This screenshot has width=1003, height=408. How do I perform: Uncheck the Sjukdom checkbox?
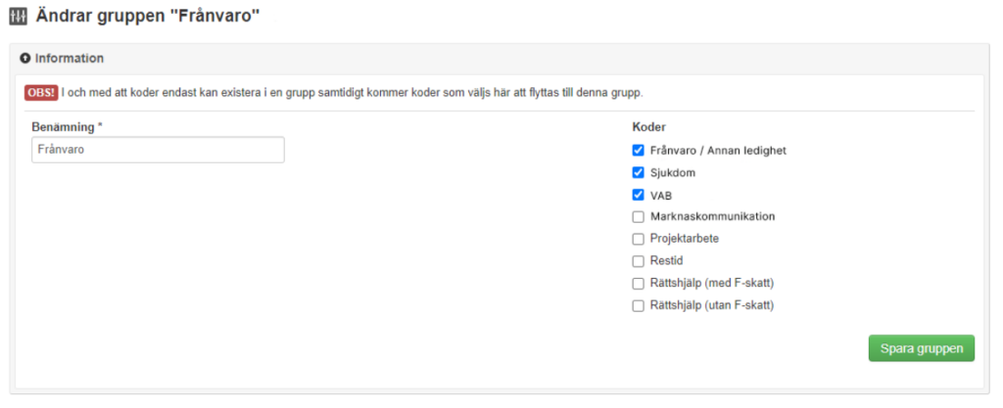pyautogui.click(x=639, y=172)
